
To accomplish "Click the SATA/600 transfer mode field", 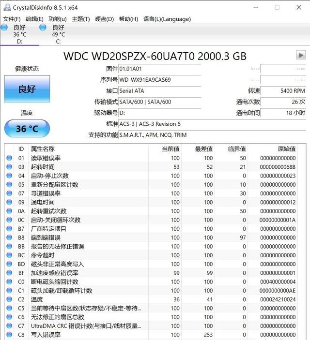I will (x=159, y=102).
